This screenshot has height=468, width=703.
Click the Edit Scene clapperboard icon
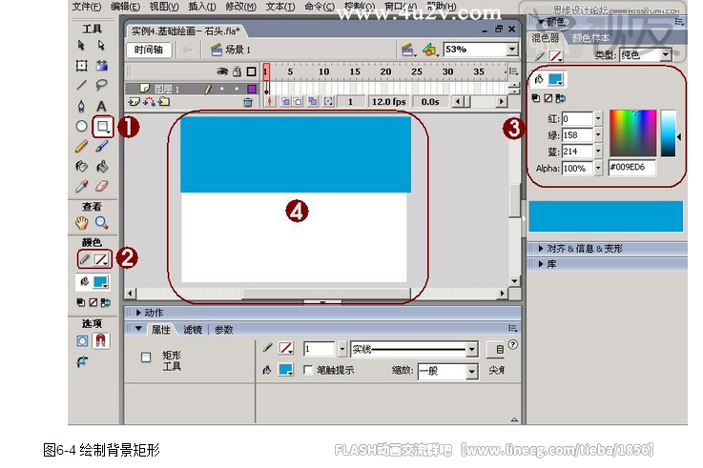click(407, 50)
